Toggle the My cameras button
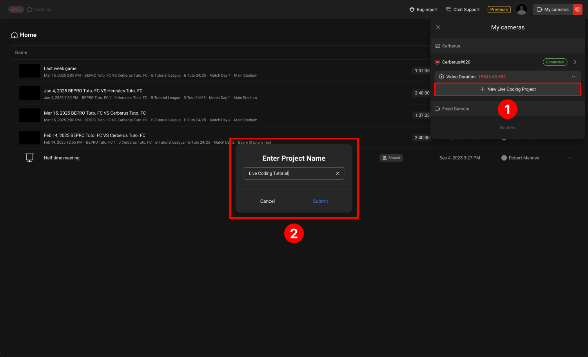This screenshot has width=588, height=357. click(x=553, y=9)
